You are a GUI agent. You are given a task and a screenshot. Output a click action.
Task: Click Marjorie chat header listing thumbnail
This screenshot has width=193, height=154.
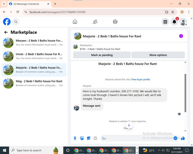(x=78, y=36)
